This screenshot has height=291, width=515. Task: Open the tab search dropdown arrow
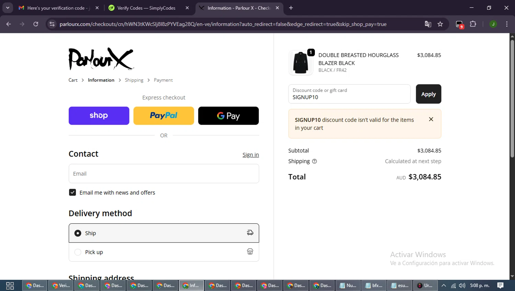click(8, 8)
